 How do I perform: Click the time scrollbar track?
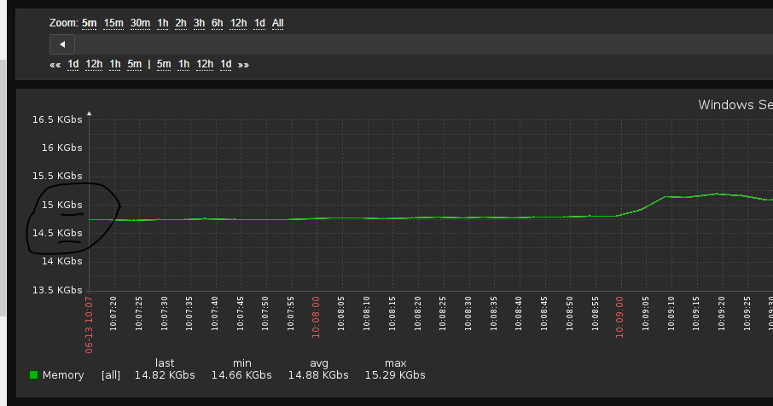[427, 44]
